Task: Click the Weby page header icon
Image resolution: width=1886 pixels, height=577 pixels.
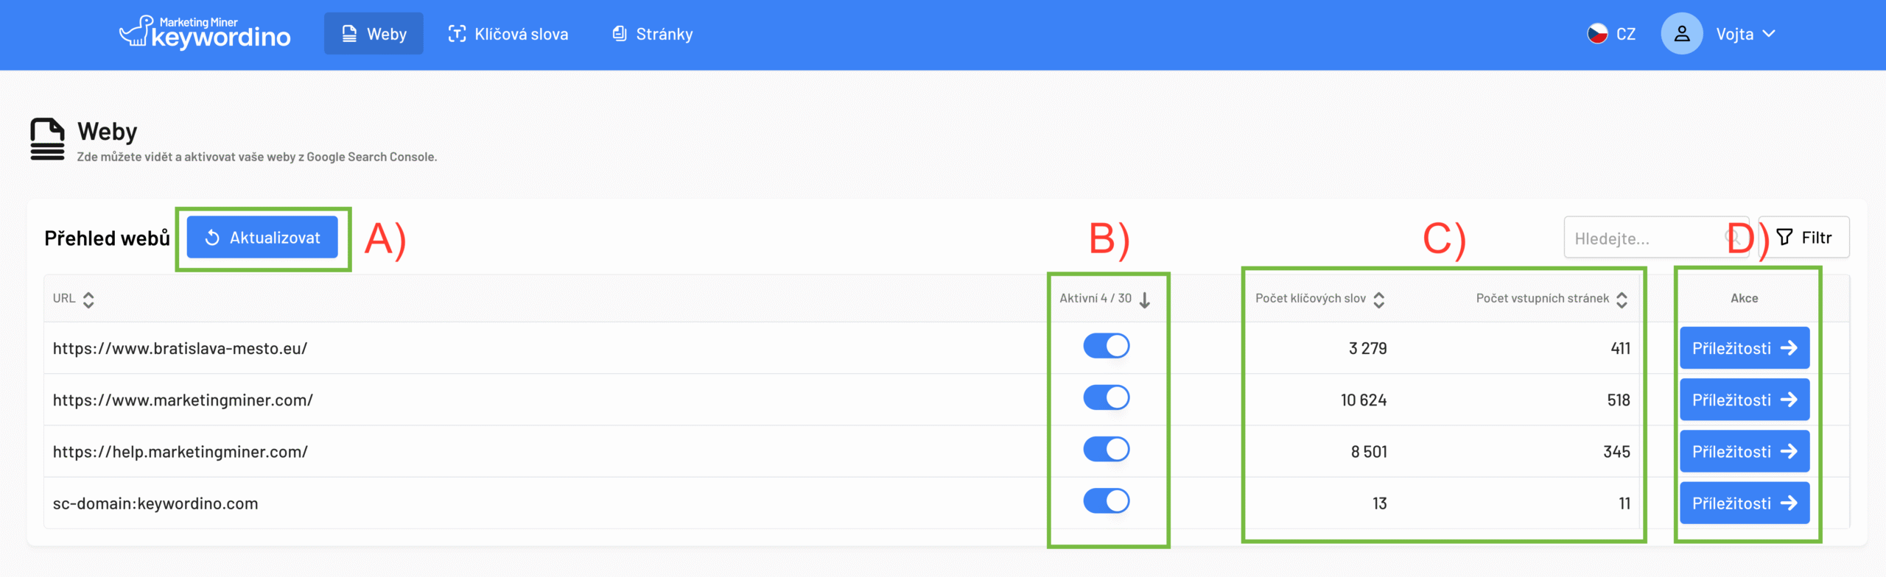Action: 47,139
